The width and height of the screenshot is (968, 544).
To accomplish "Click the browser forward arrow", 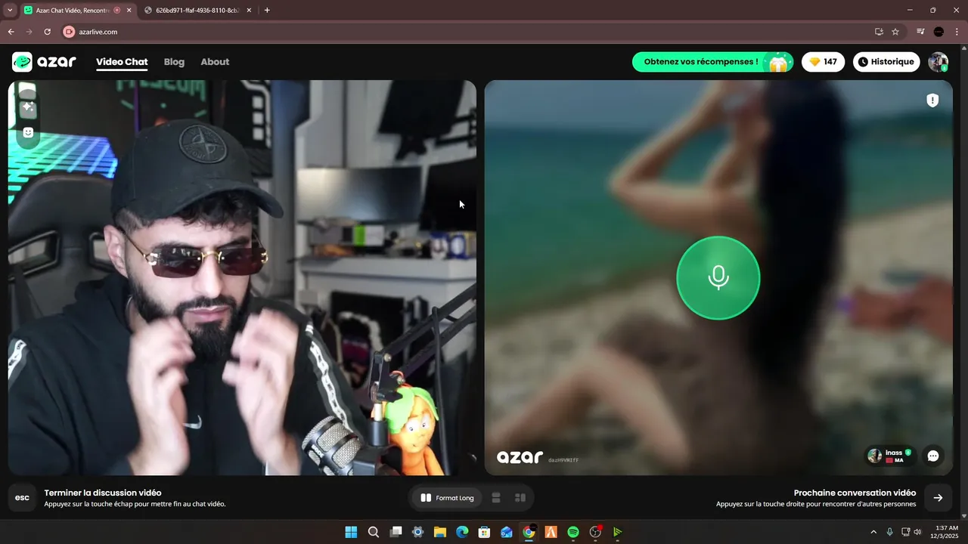I will coord(29,32).
